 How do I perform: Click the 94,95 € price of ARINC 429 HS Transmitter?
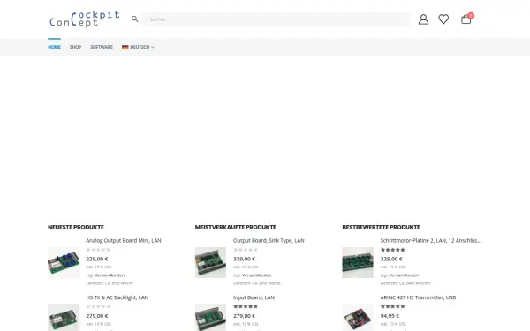coord(390,316)
